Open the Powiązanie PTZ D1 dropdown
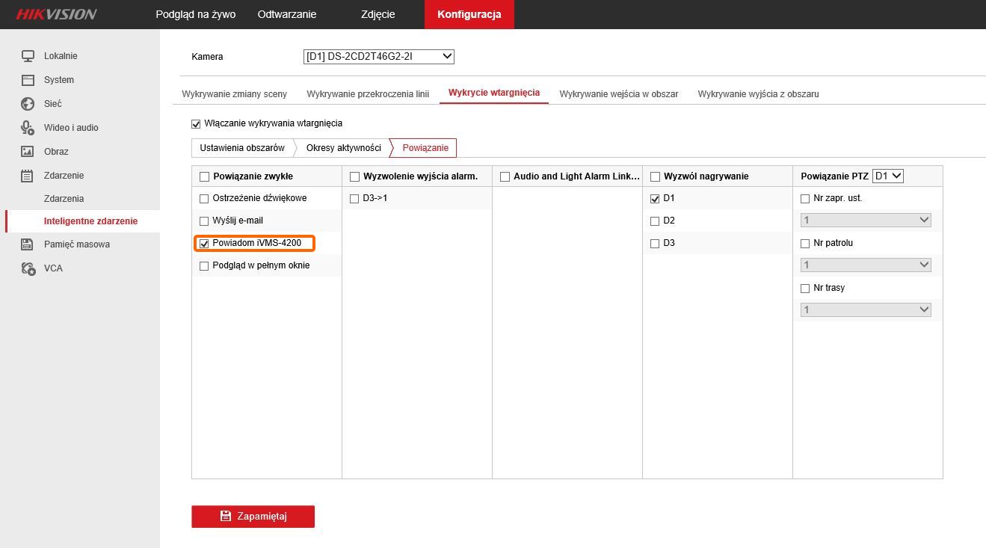 888,176
